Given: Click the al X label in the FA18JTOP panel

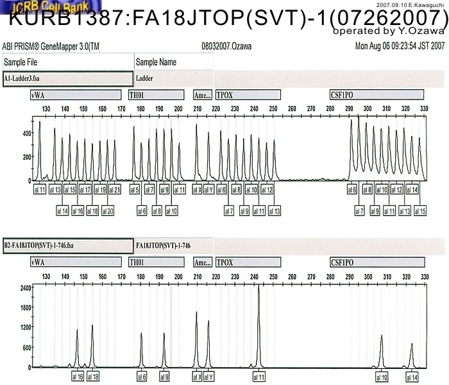Looking at the screenshot, I should pos(198,376).
